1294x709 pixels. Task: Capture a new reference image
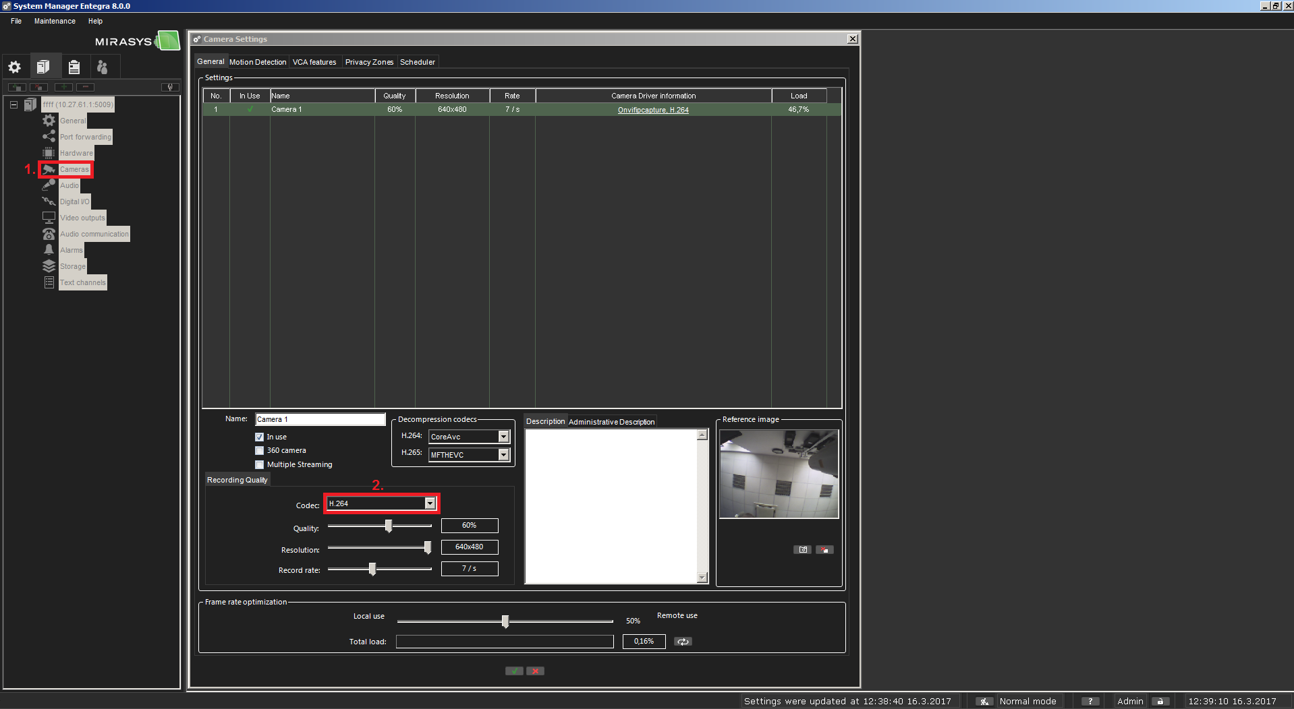coord(802,550)
